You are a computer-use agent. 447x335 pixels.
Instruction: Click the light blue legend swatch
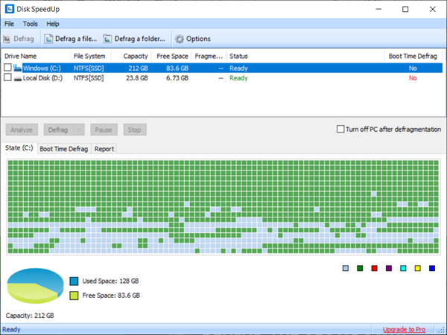pos(346,268)
